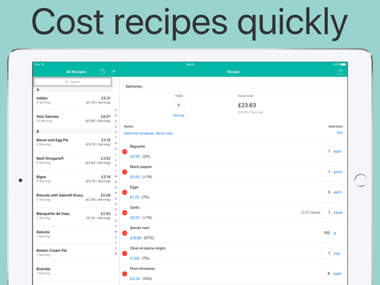Edit Eggs quantity field
This screenshot has height=285, width=380.
(x=326, y=192)
